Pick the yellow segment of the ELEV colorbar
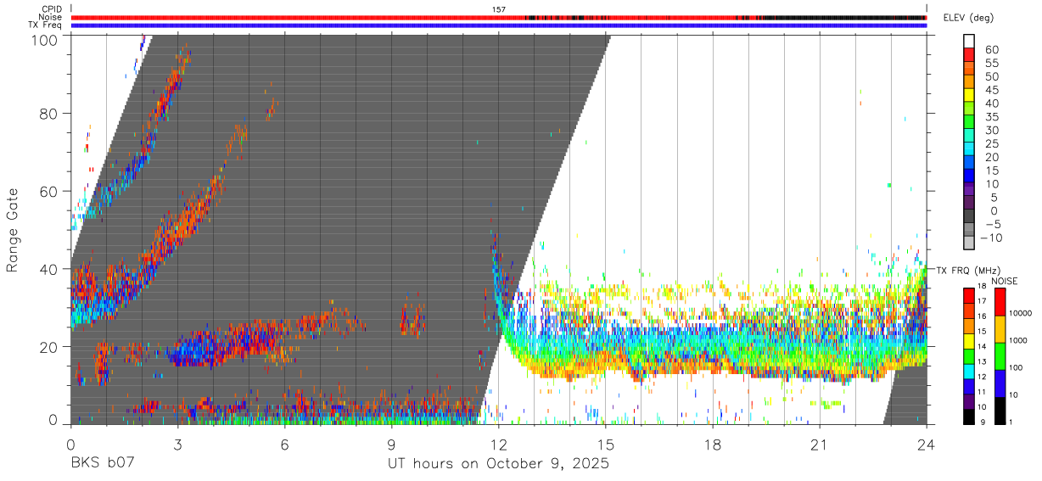Screen dimensions: 1042x481 tap(969, 95)
